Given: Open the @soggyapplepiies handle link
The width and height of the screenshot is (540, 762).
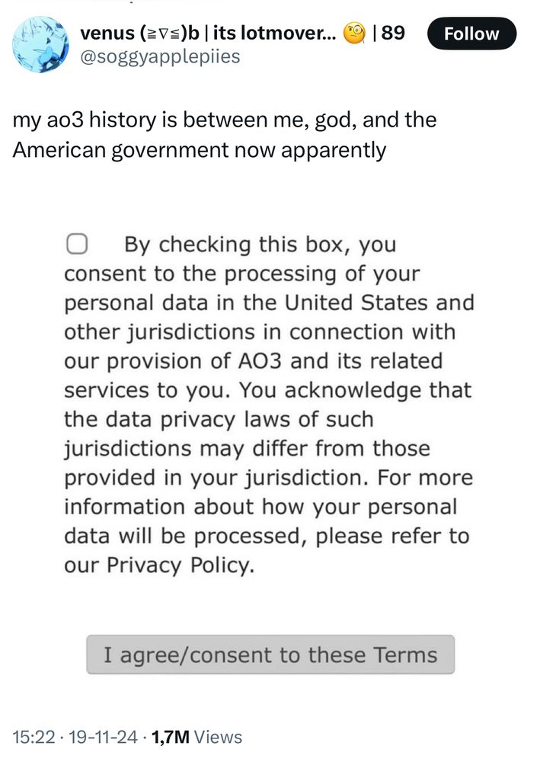Looking at the screenshot, I should click(x=160, y=56).
